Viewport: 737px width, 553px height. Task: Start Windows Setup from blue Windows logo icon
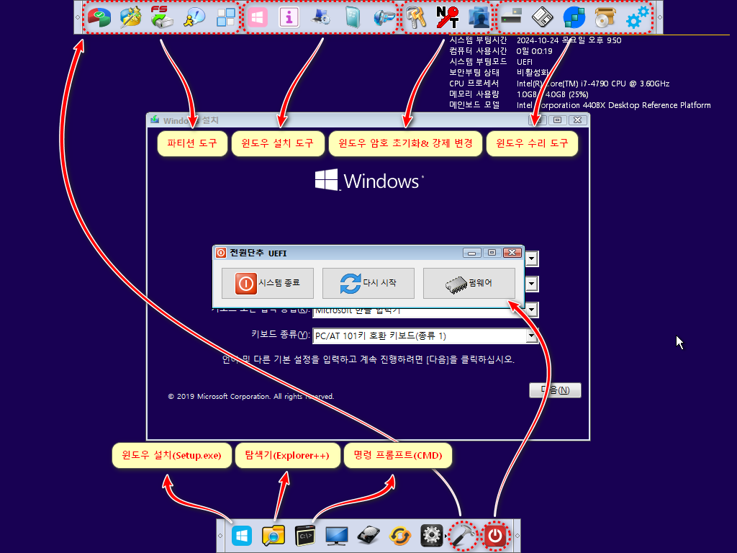click(242, 536)
